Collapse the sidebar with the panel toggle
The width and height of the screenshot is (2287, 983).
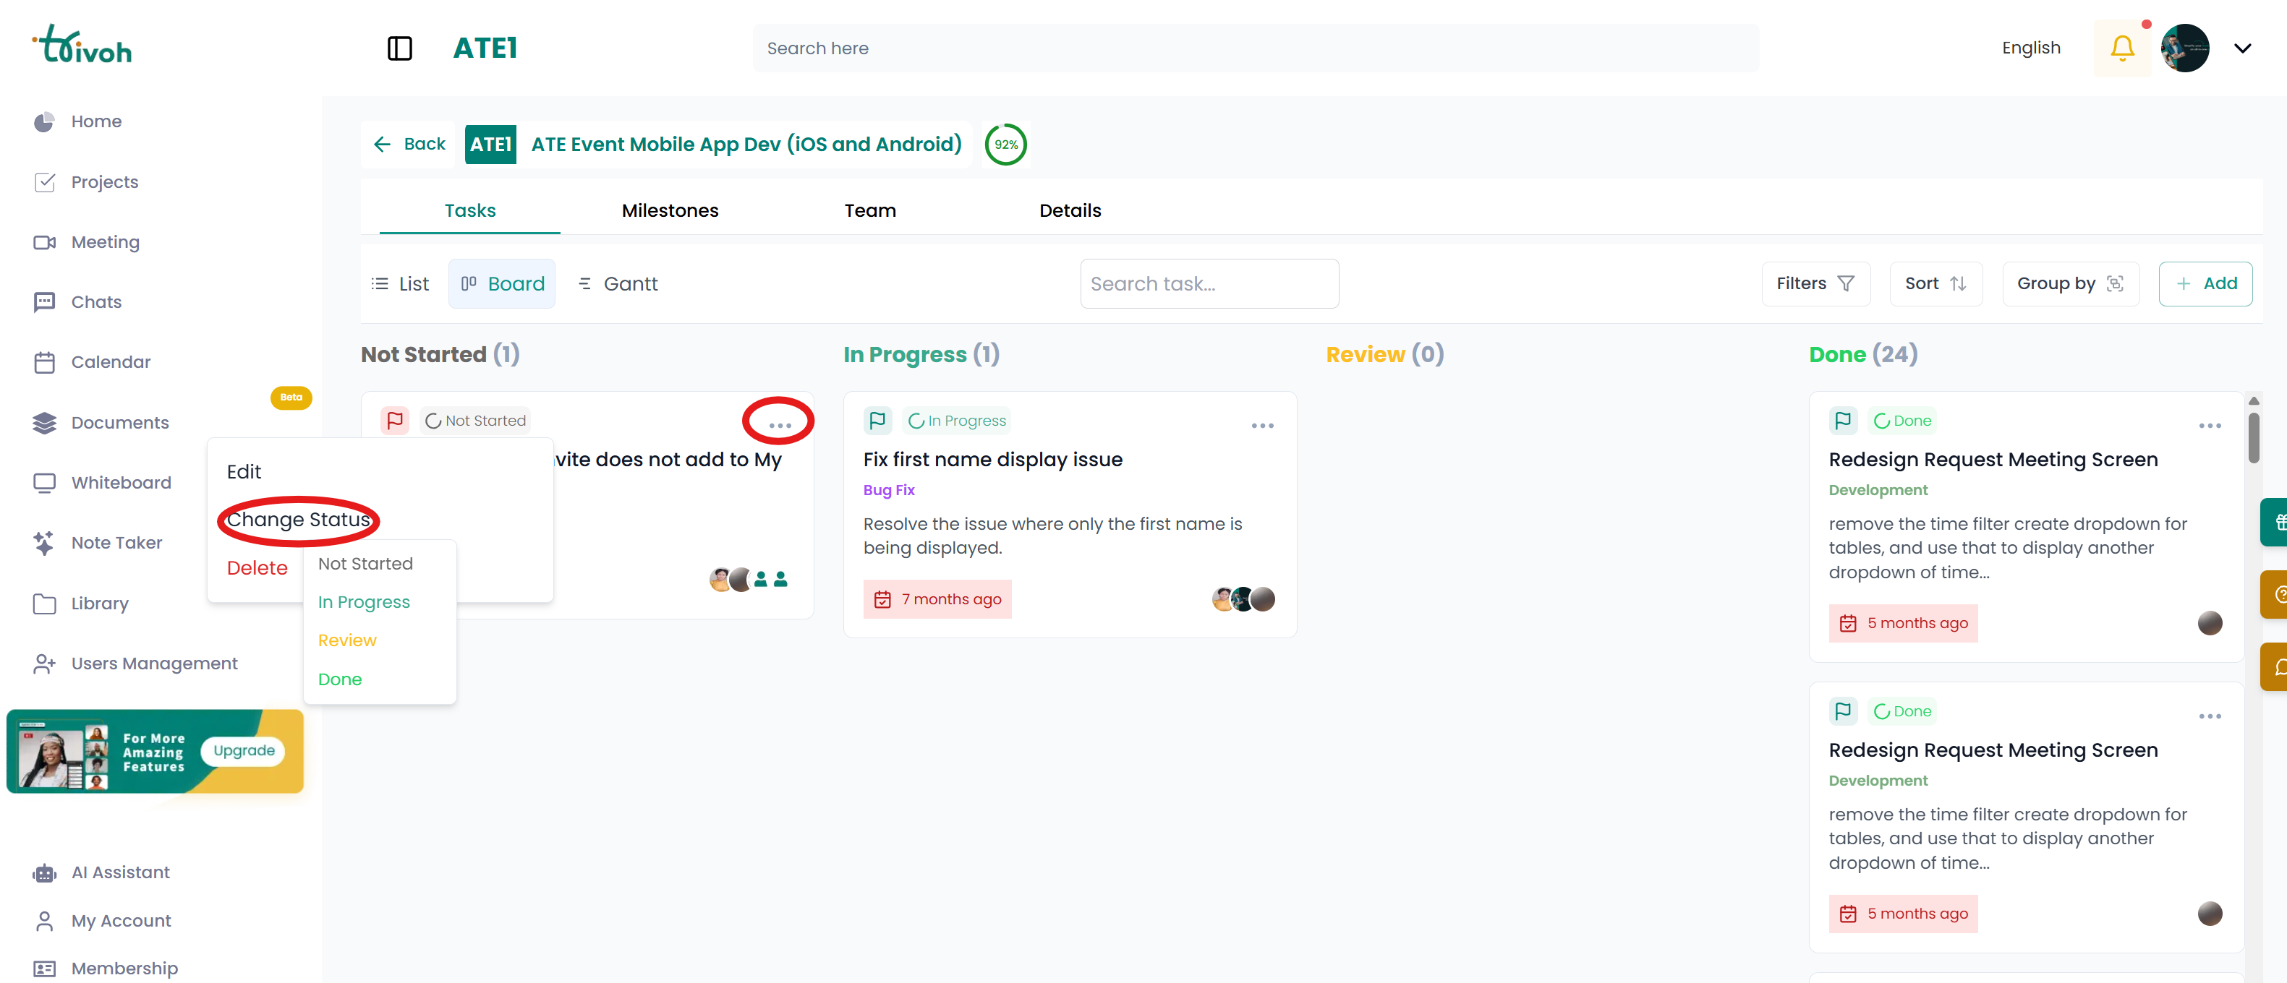click(x=399, y=48)
